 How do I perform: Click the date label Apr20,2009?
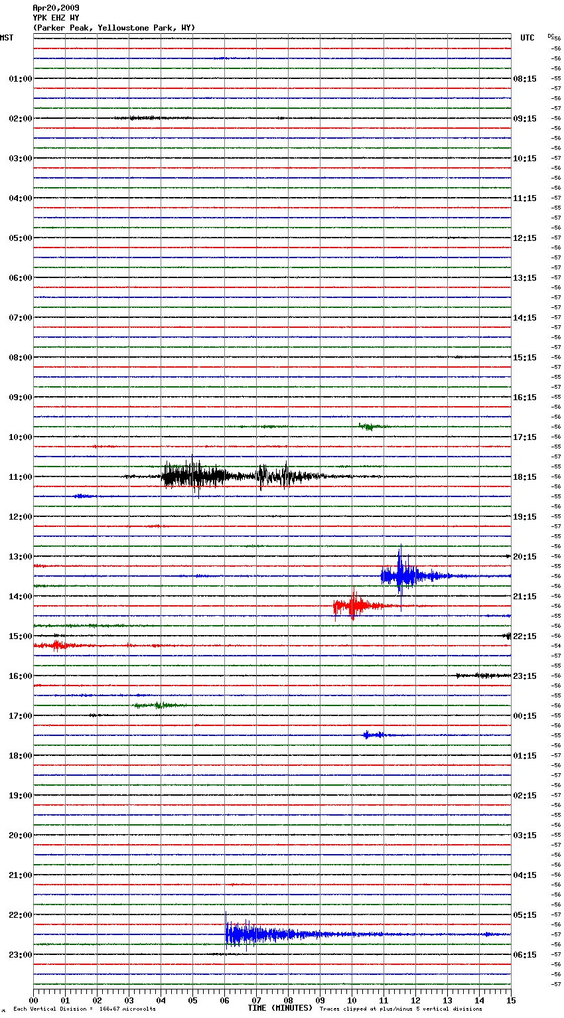56,8
